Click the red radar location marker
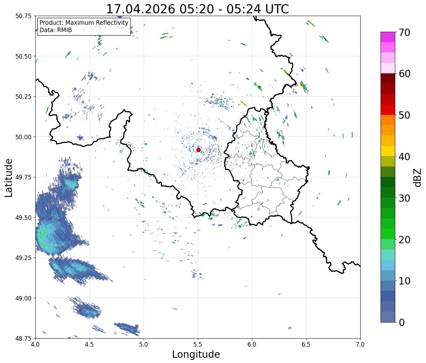This screenshot has width=426, height=363. click(198, 150)
